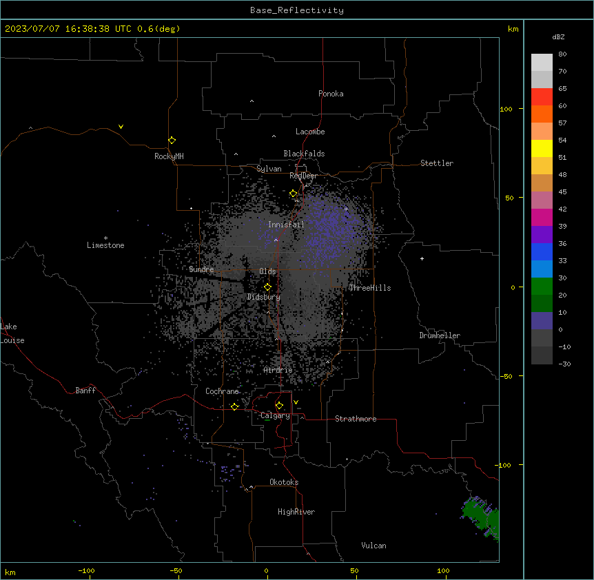
Task: Select the Okotoks town label
Action: (284, 482)
